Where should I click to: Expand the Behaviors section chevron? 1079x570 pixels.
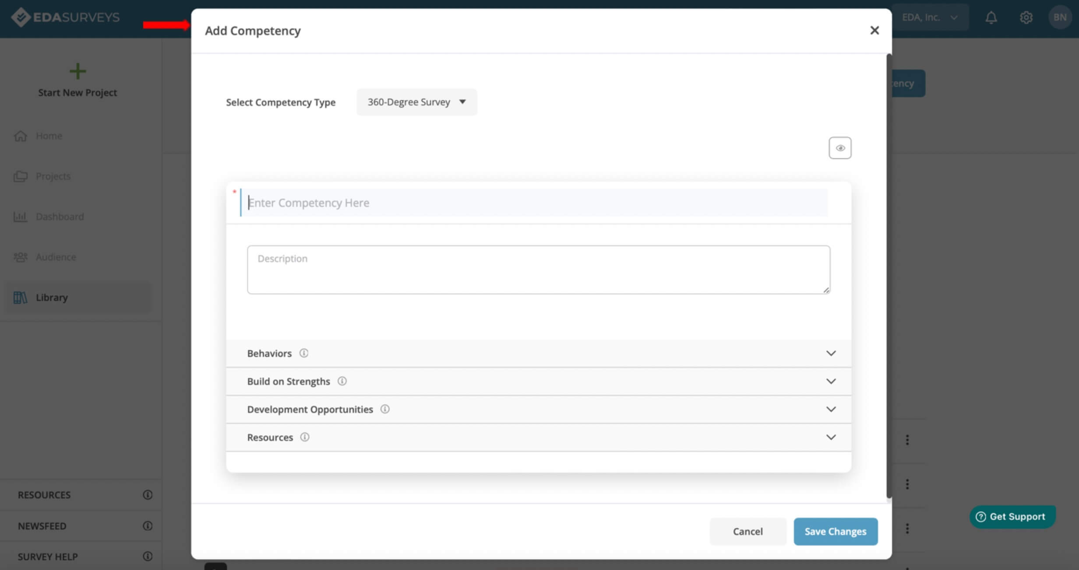click(831, 353)
